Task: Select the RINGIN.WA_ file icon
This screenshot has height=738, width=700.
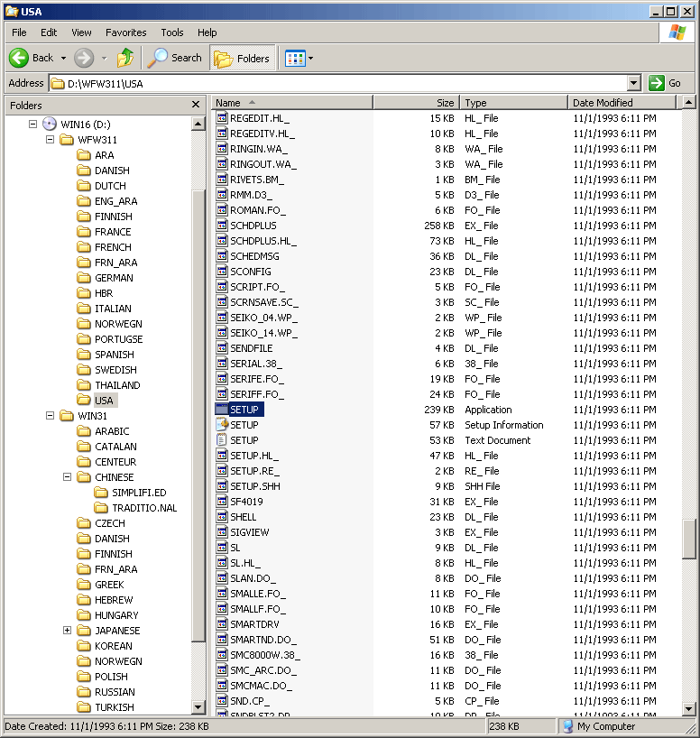Action: click(x=222, y=148)
